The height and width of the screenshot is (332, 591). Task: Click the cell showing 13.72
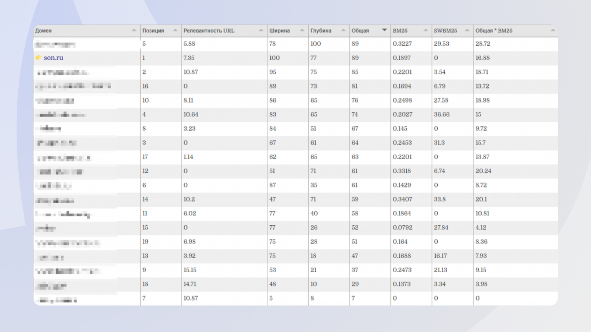click(482, 86)
